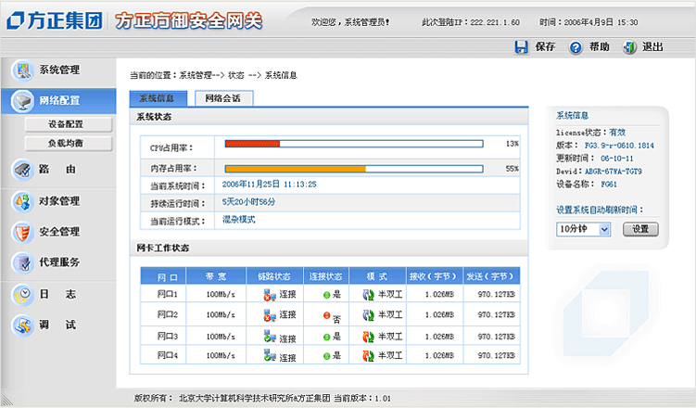Click the 2006年11月25日 system time value
This screenshot has width=696, height=408.
click(269, 185)
